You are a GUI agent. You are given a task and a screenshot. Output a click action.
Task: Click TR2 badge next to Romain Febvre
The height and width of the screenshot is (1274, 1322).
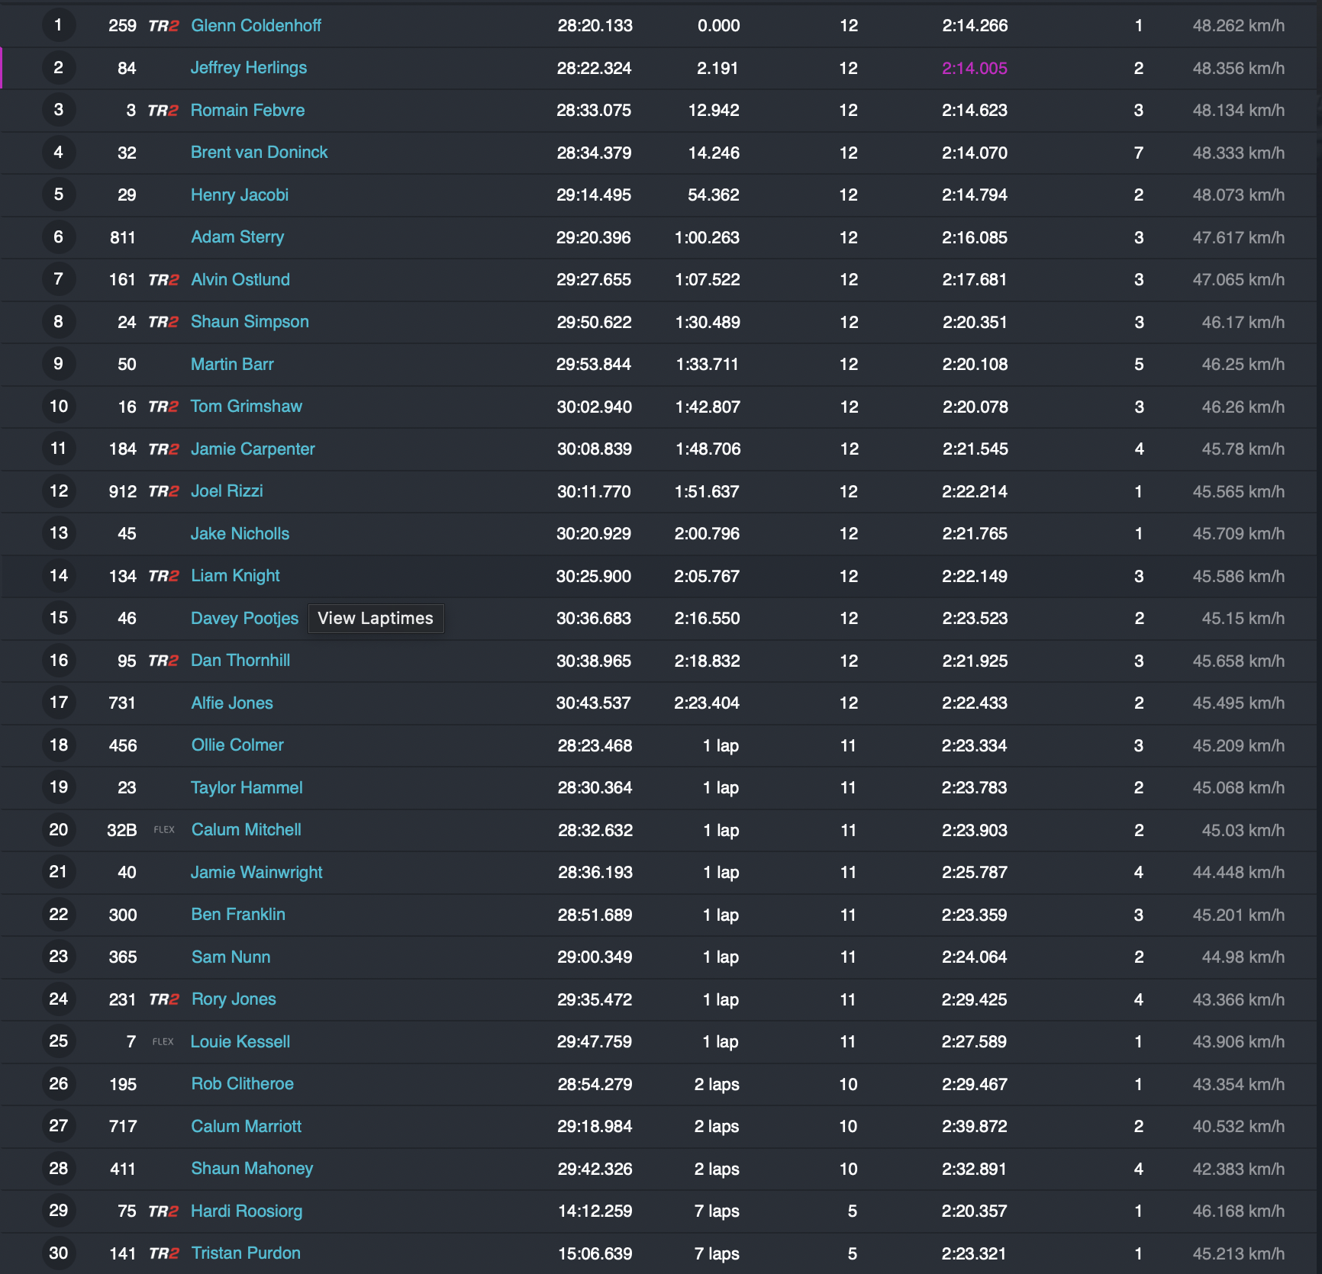[163, 111]
